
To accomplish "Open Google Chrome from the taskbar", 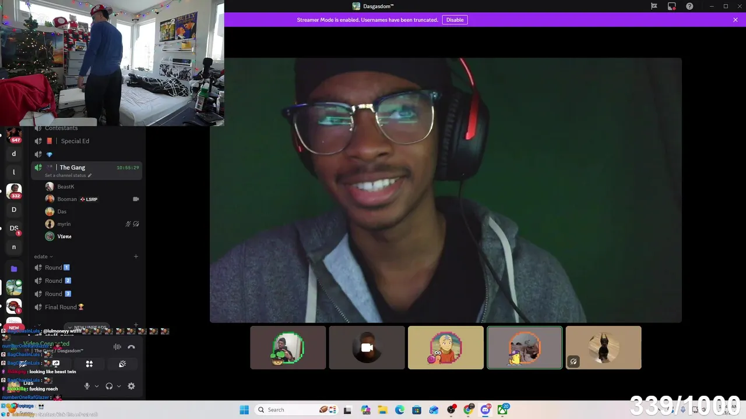I will 468,410.
